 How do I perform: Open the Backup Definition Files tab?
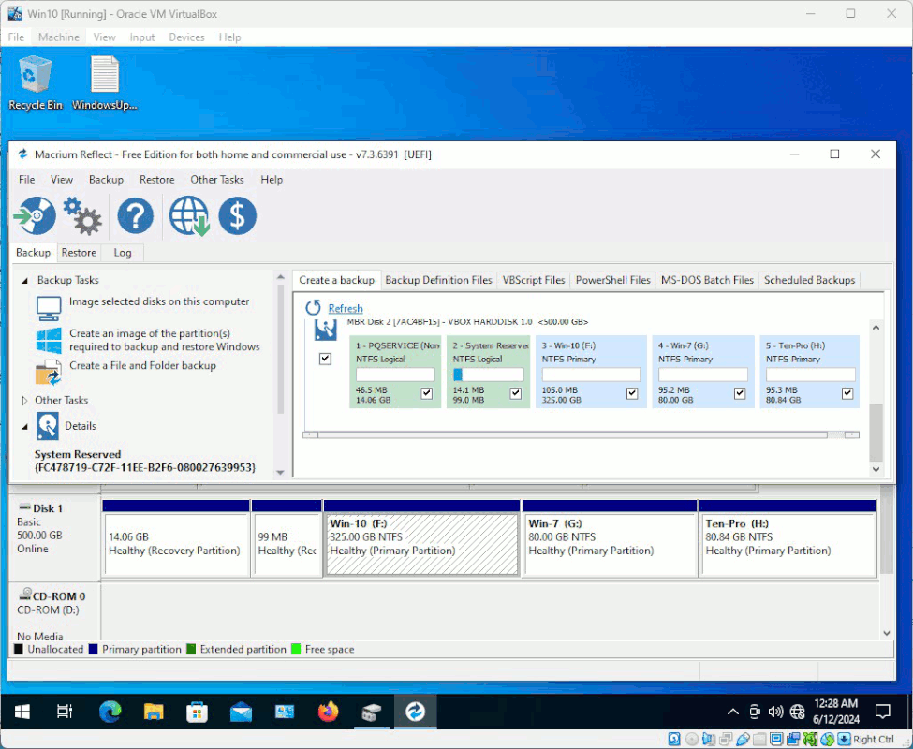point(438,280)
